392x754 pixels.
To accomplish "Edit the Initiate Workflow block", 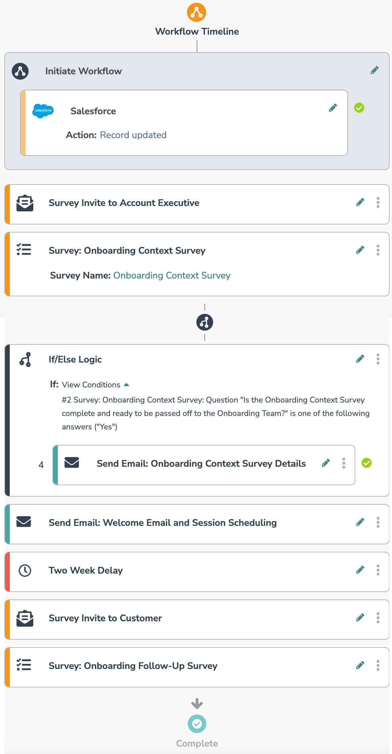I will (x=375, y=70).
